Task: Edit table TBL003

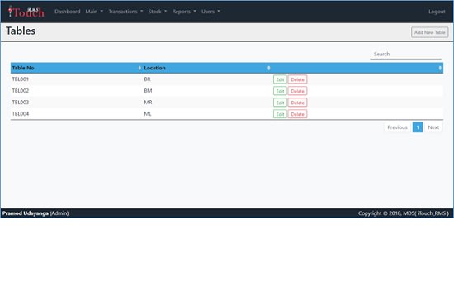Action: pos(280,103)
